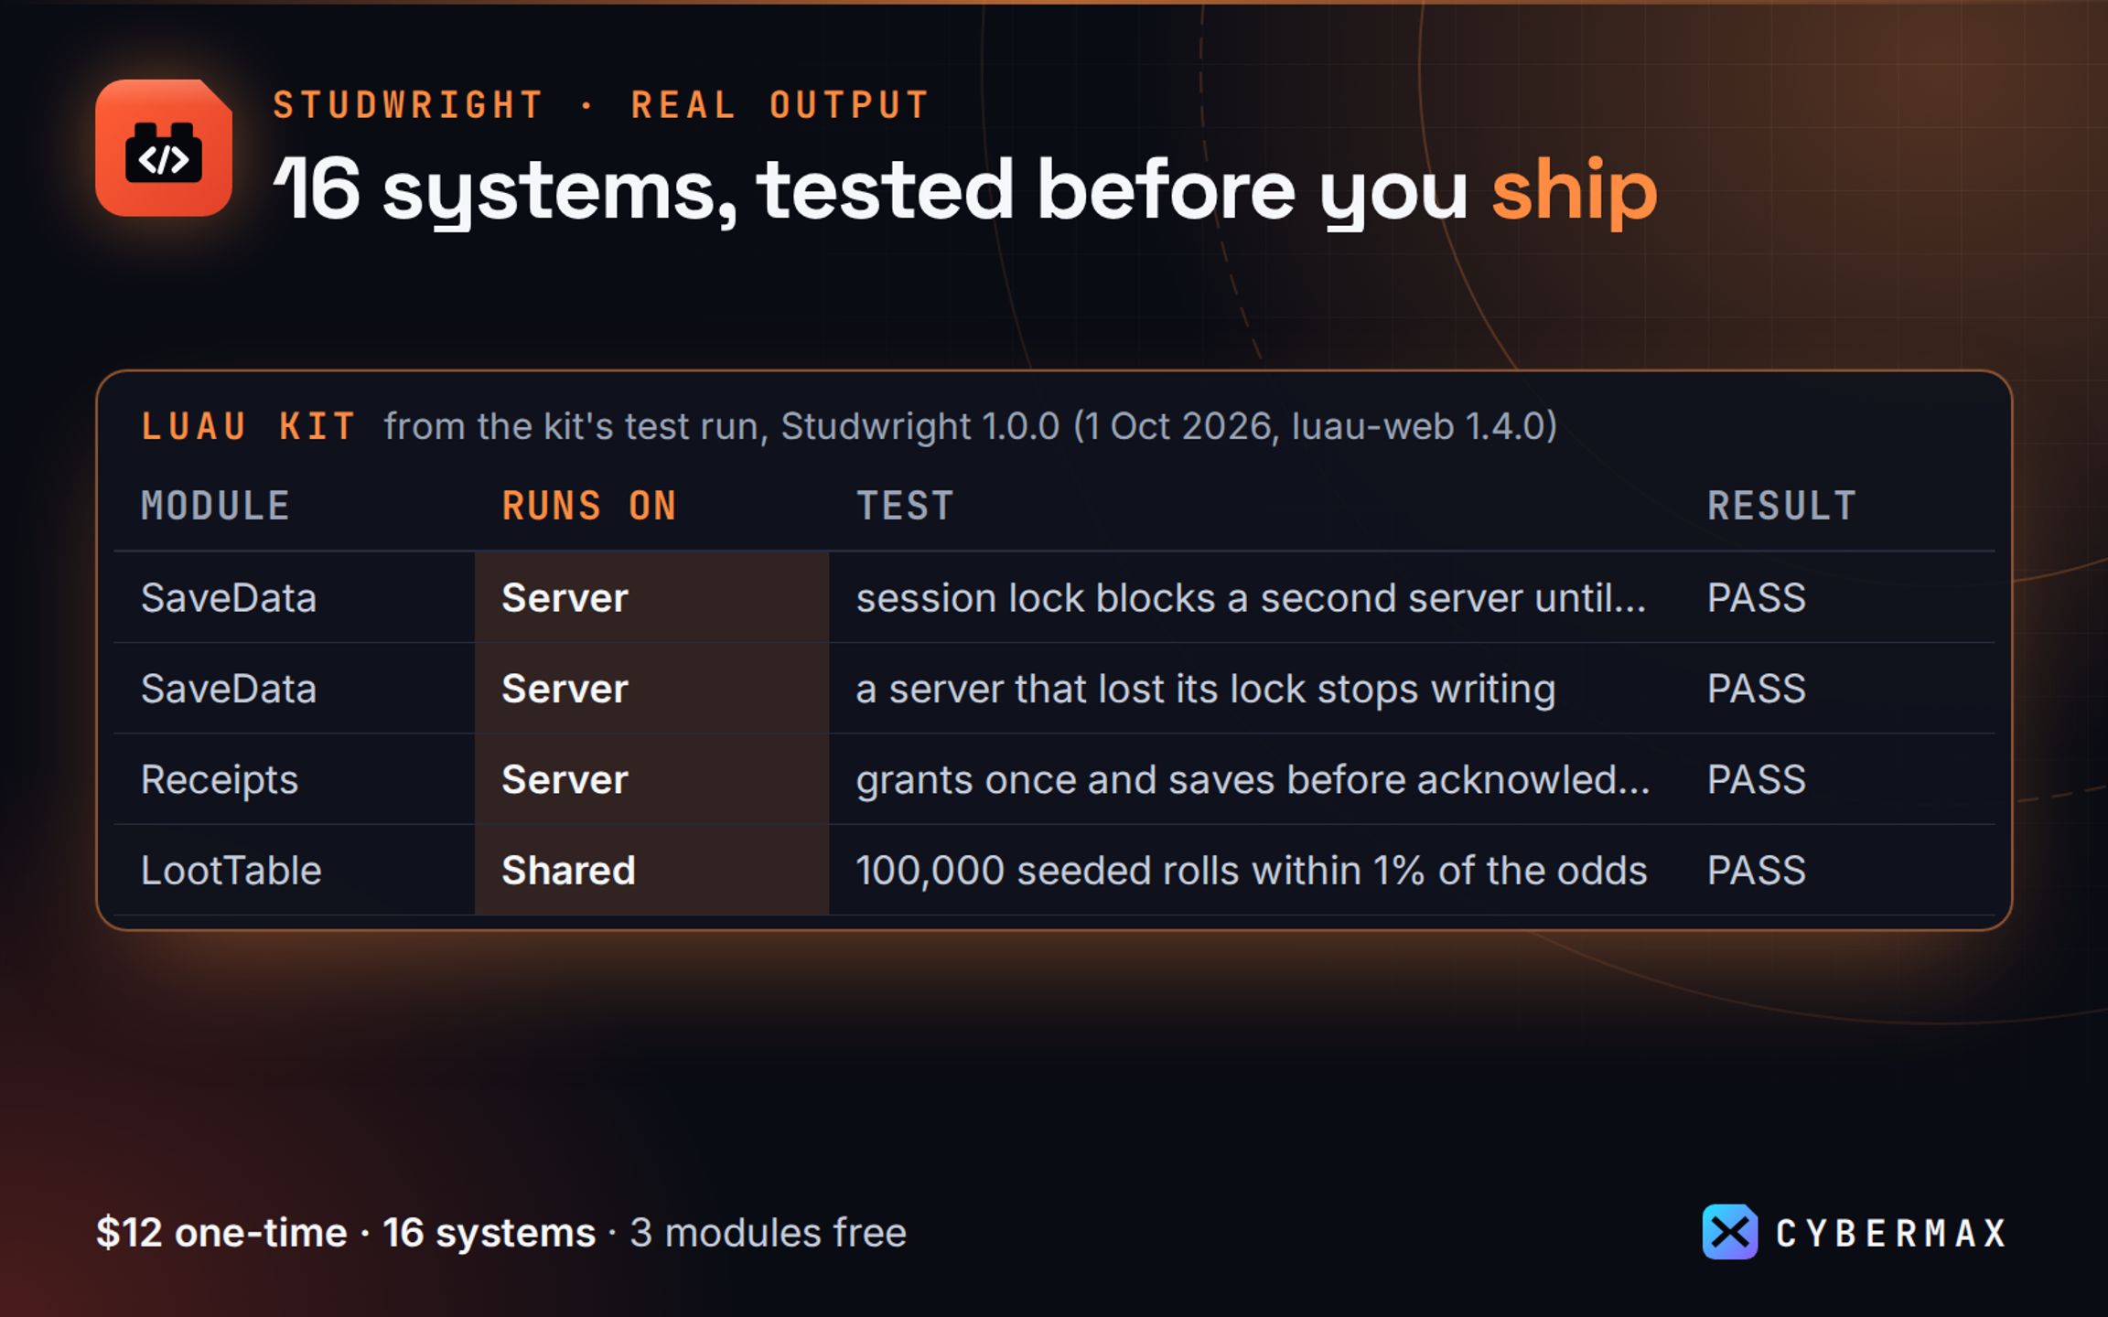2108x1317 pixels.
Task: Click the MODULE column header
Action: tap(215, 506)
